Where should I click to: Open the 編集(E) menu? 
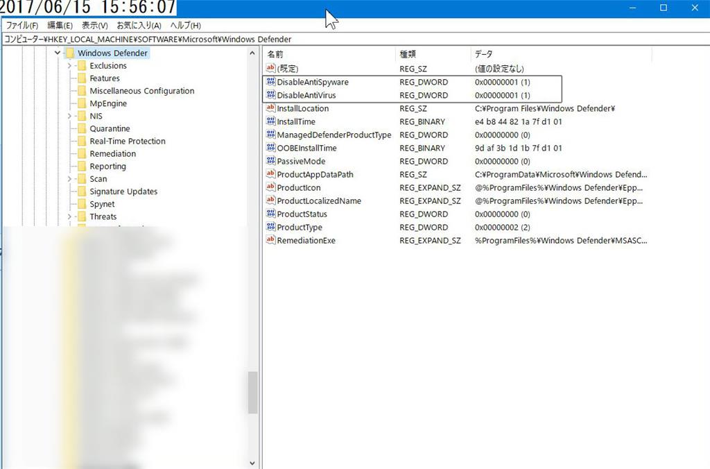tap(60, 26)
